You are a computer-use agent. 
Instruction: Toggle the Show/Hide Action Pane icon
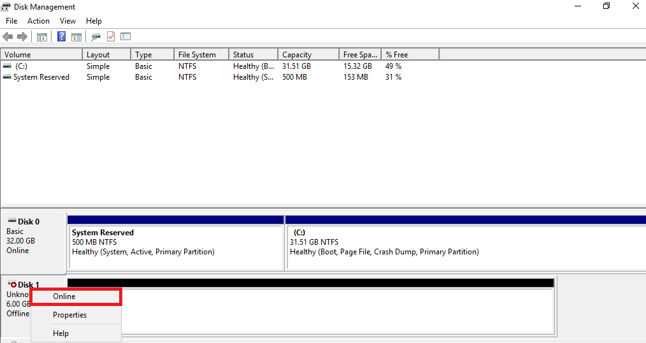[x=76, y=37]
